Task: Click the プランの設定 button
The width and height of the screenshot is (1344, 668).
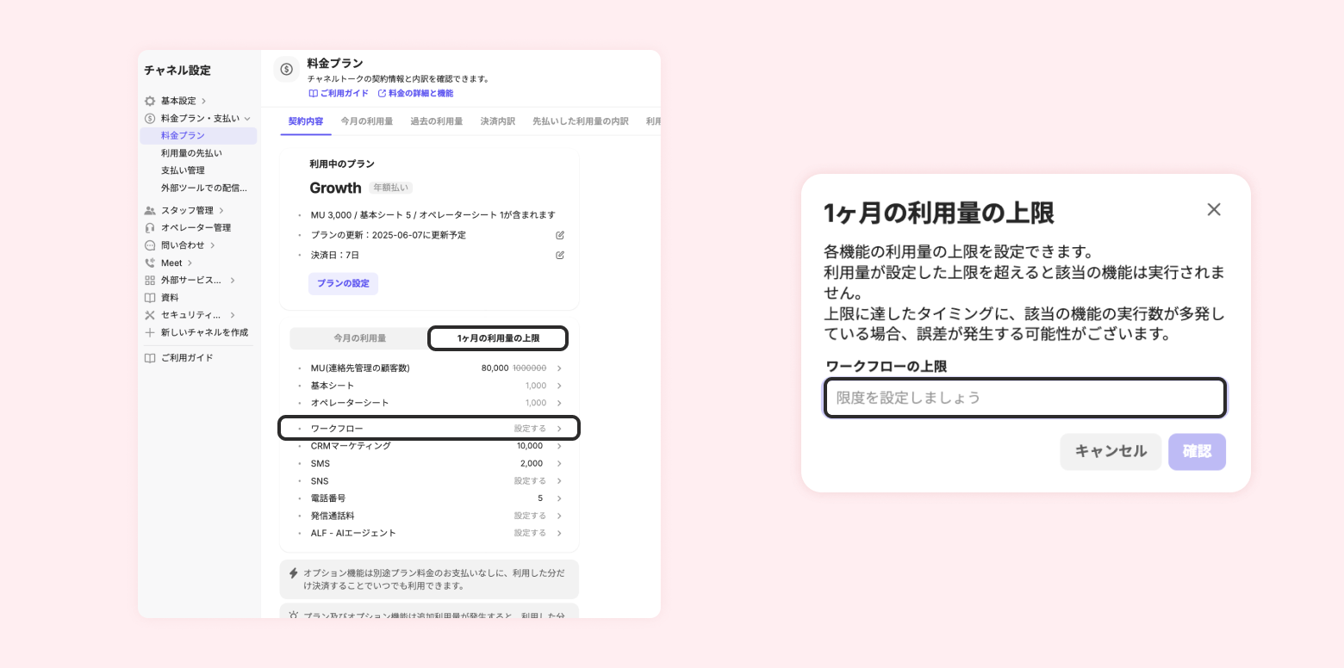Action: coord(343,283)
